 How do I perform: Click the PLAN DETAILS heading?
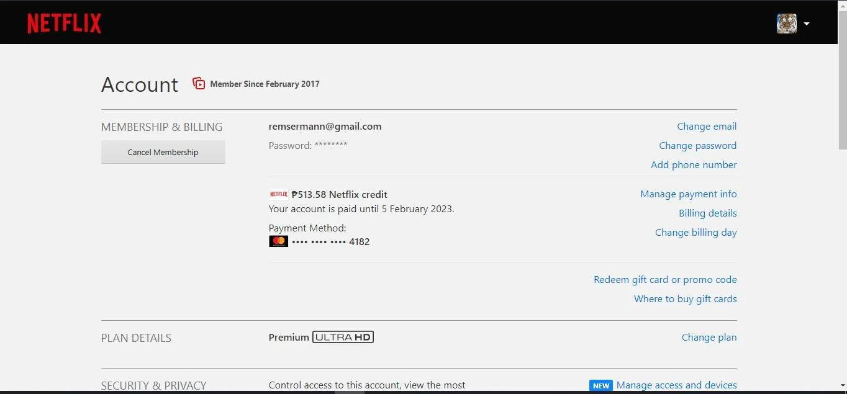(x=136, y=338)
